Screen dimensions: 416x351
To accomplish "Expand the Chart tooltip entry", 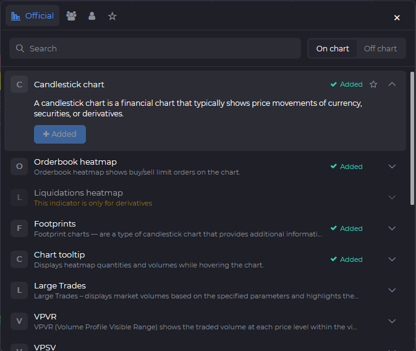I will click(x=392, y=259).
